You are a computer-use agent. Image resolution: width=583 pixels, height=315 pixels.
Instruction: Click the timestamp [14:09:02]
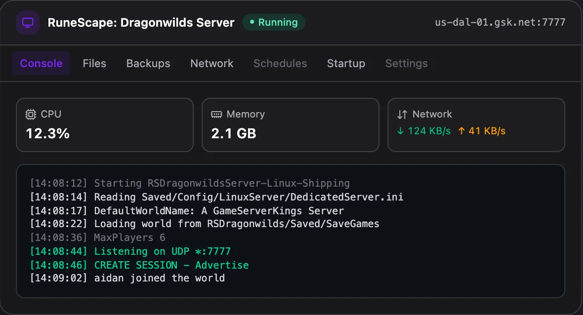click(59, 278)
